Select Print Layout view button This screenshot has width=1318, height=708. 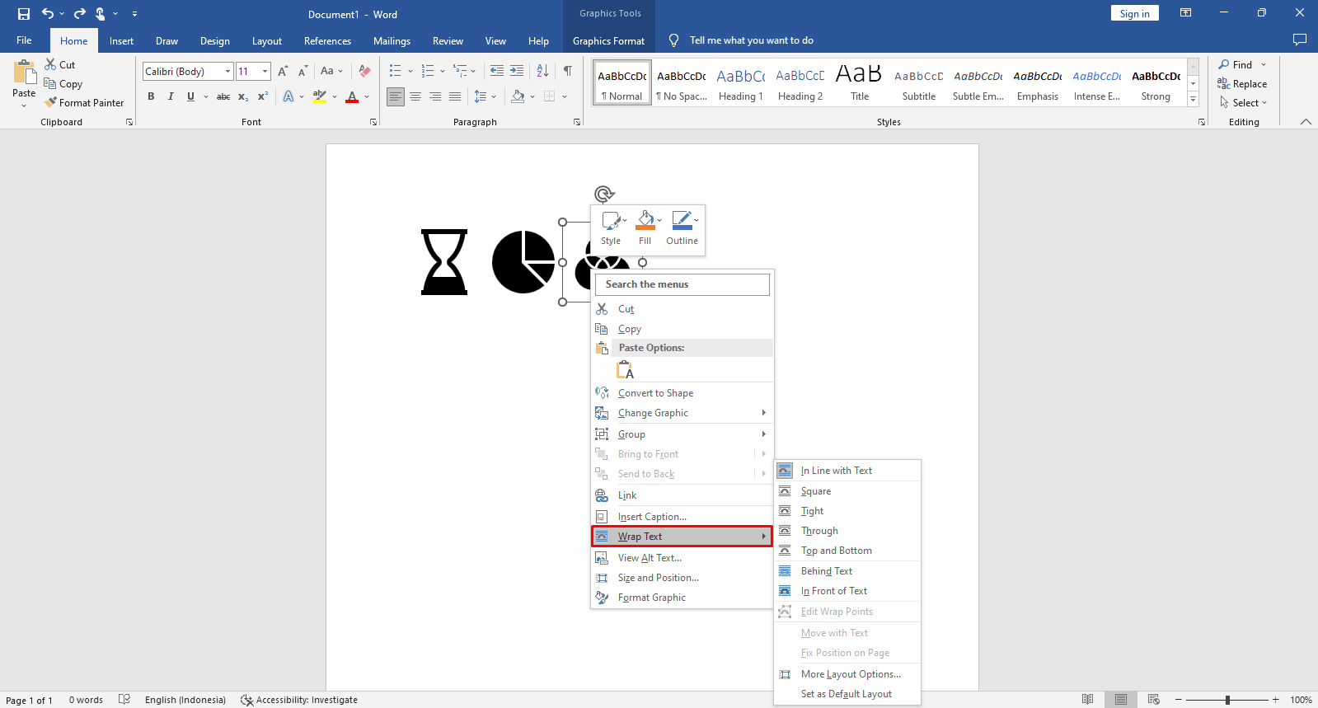click(1120, 700)
